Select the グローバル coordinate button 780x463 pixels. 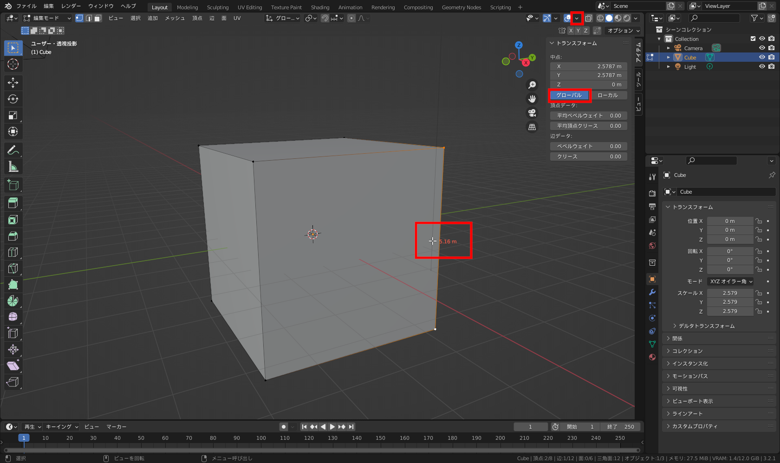[569, 95]
